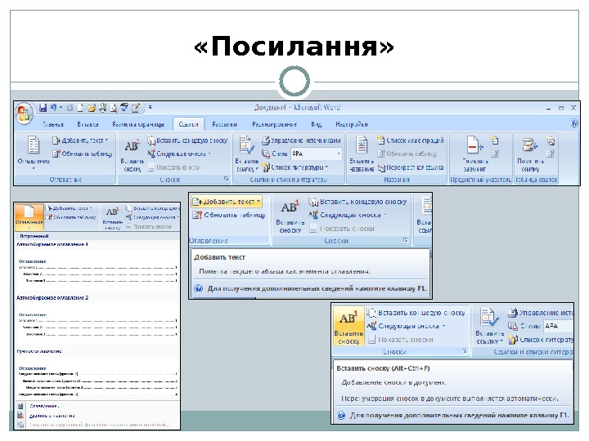Click the AB Вставить сноску icon in the Добавить текст tooltip screenshot
The image size is (589, 441).
[290, 207]
